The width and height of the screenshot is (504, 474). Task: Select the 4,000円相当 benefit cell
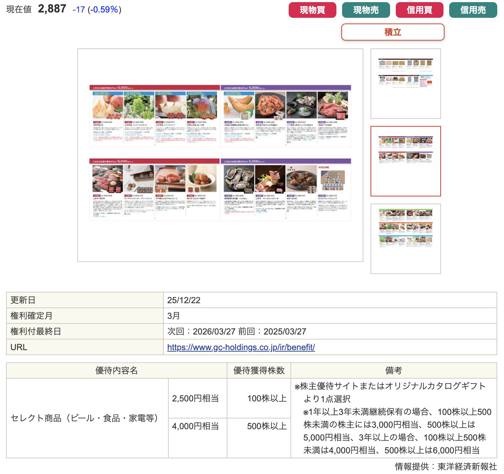tap(195, 426)
